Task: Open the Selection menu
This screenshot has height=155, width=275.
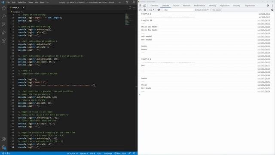Action: (22, 3)
